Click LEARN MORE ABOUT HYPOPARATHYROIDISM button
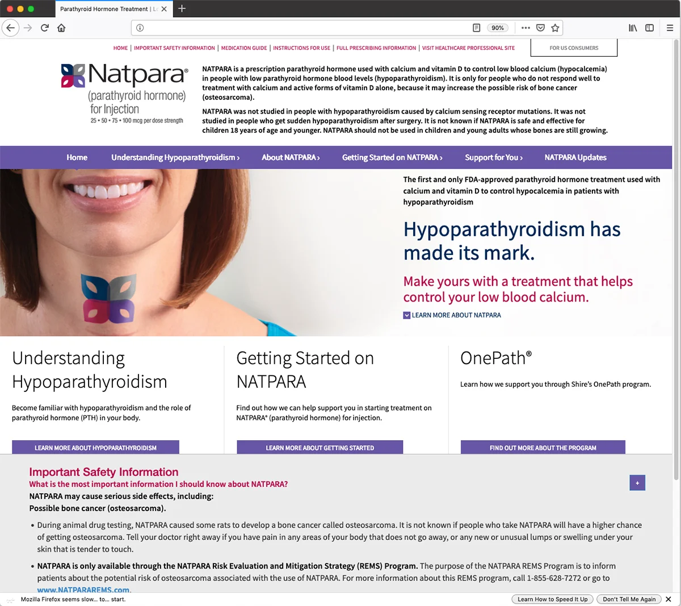Image resolution: width=681 pixels, height=606 pixels. point(95,448)
